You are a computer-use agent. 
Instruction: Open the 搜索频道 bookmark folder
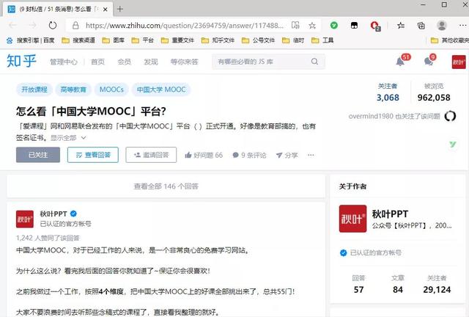pos(78,40)
